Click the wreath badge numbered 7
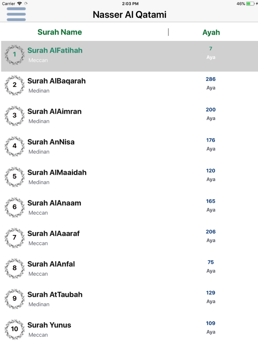The width and height of the screenshot is (258, 345). [15, 238]
